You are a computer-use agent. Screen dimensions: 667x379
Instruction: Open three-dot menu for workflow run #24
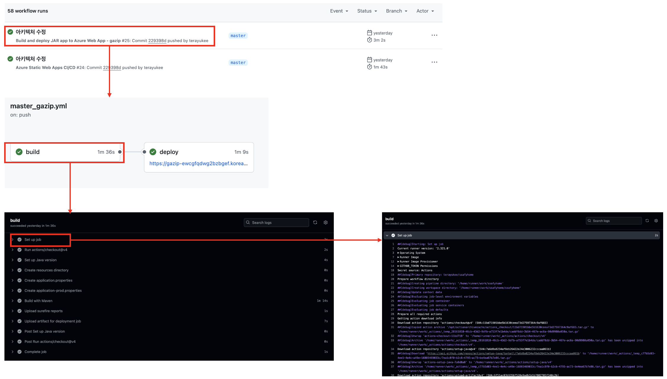click(x=434, y=62)
